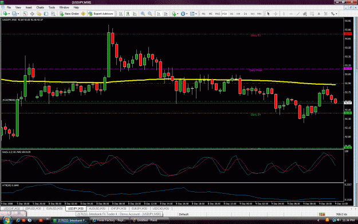Select the Equidistant Channel tool
Screen dimensions: 358x224
coord(305,14)
